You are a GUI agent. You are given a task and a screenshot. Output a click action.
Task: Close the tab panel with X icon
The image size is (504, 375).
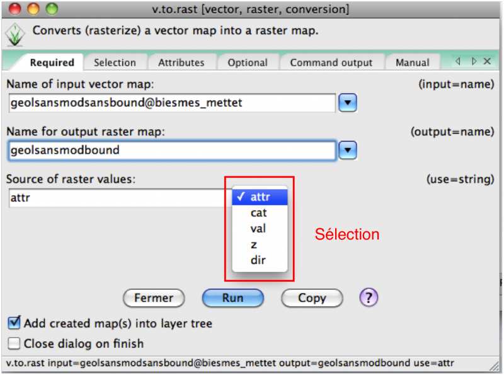[487, 62]
